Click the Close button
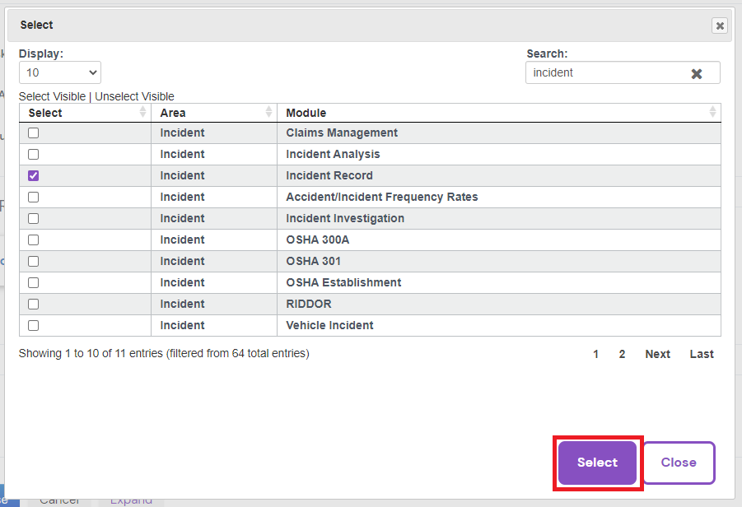Image resolution: width=742 pixels, height=507 pixels. (x=679, y=462)
